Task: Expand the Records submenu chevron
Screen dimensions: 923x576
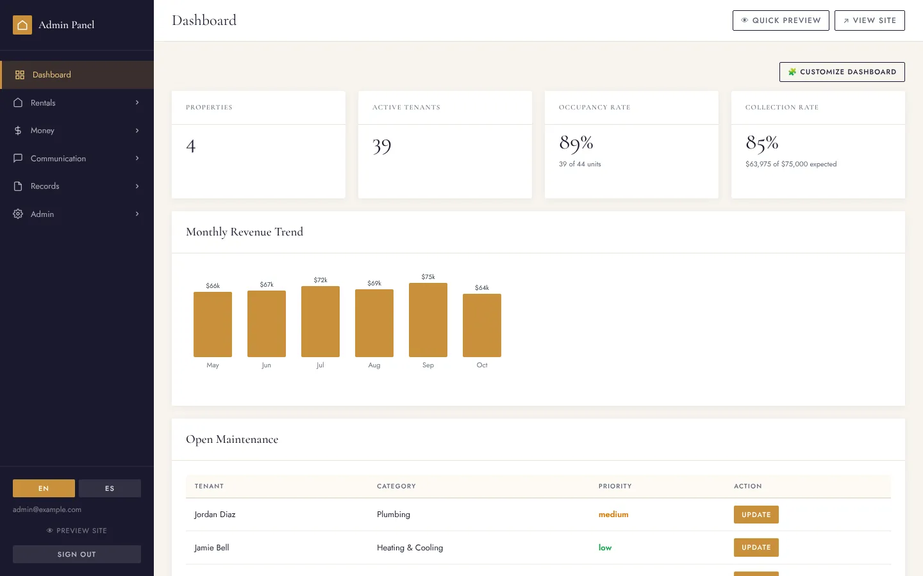Action: [137, 186]
